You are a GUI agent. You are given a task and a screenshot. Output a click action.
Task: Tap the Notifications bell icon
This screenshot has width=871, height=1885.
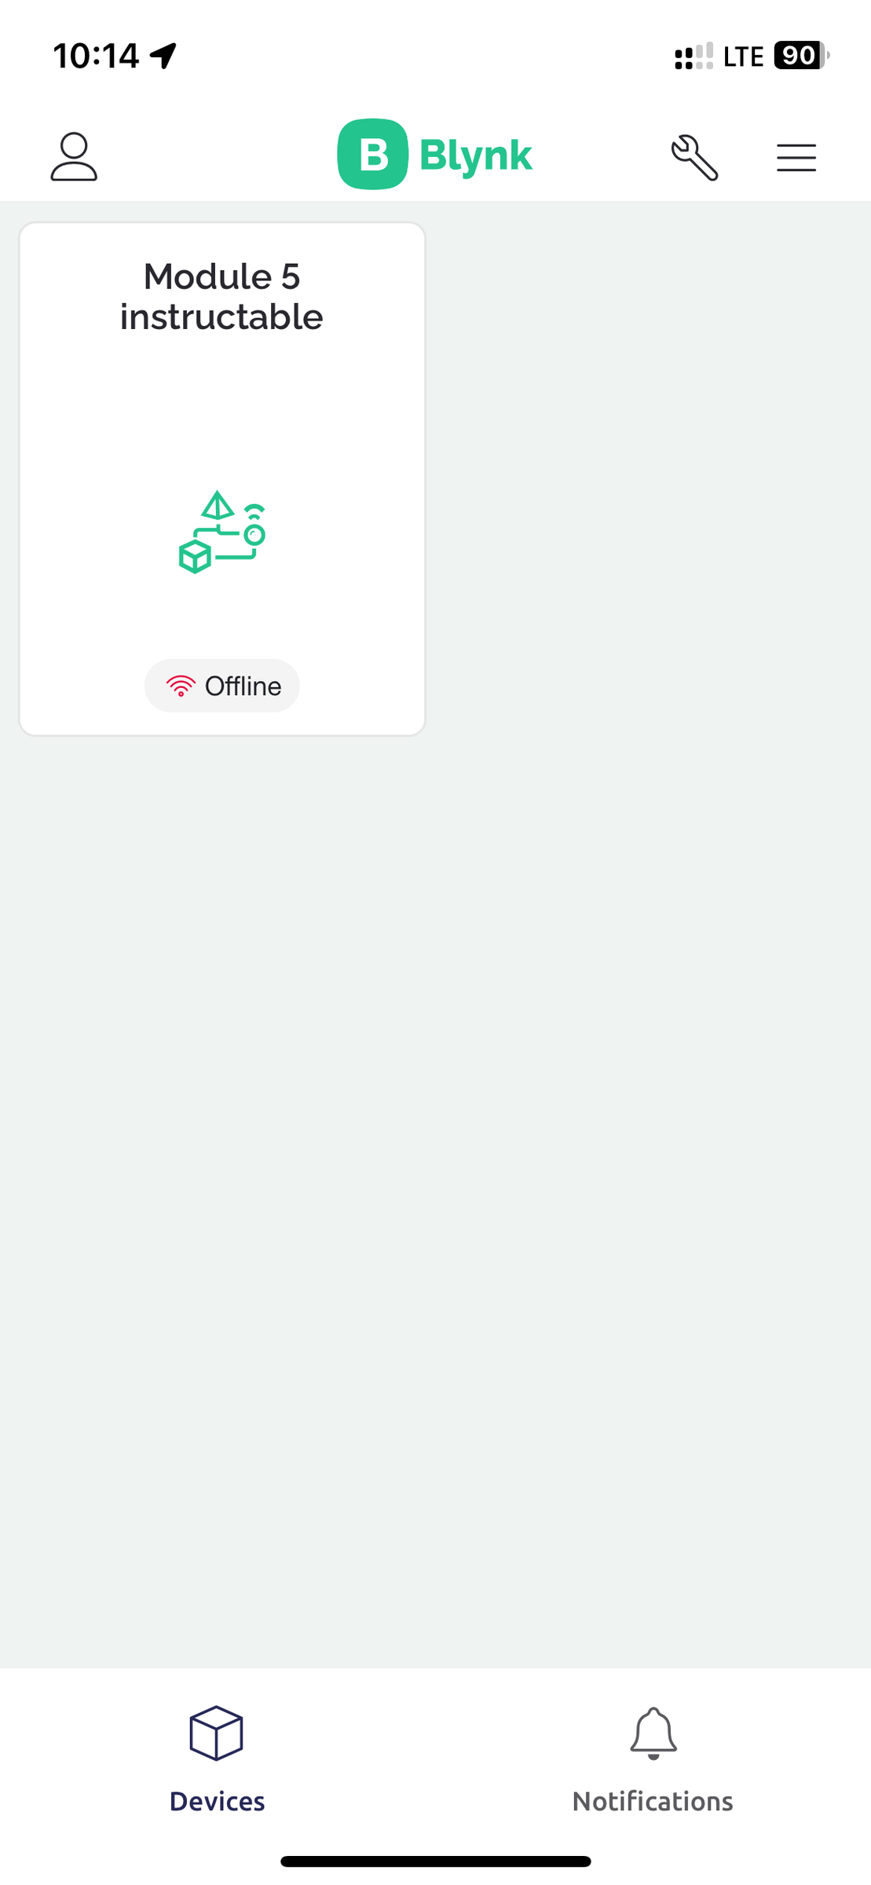pyautogui.click(x=653, y=1733)
